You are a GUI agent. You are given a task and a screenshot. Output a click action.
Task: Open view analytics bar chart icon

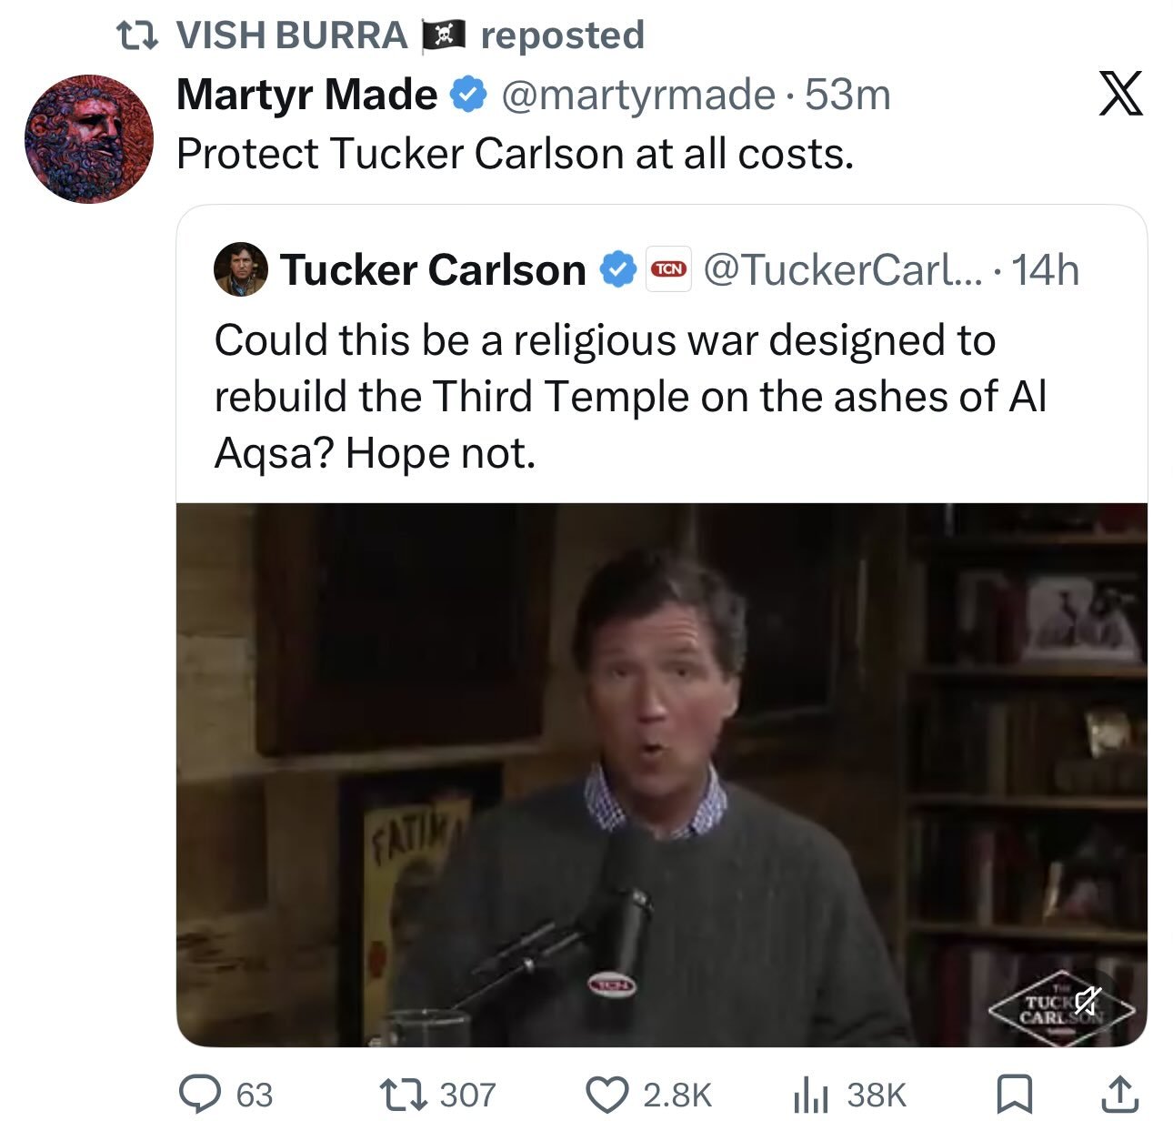coord(810,1093)
